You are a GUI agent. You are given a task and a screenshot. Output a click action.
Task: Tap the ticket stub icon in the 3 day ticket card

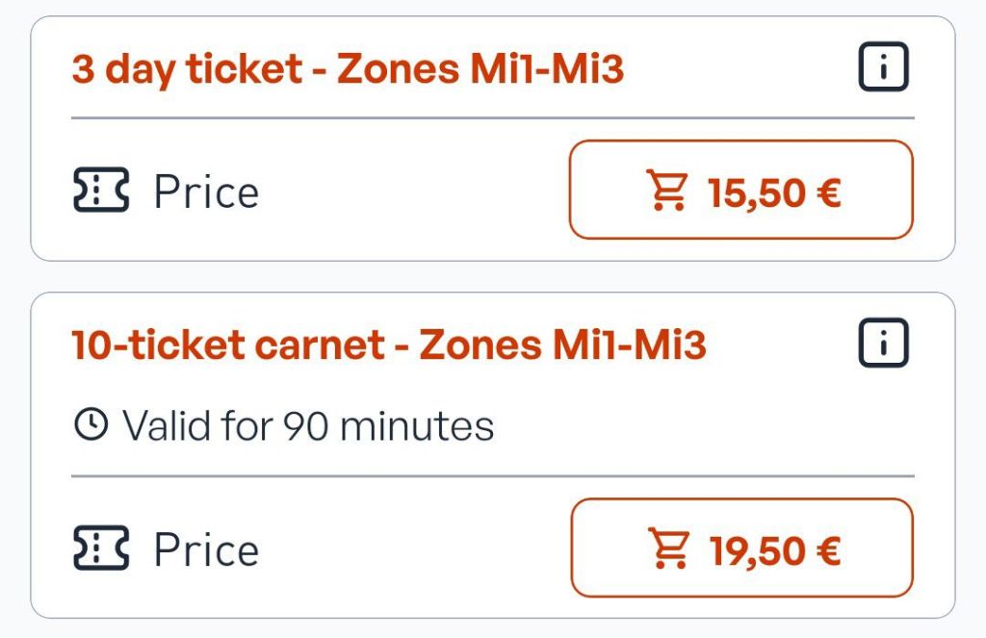[x=101, y=191]
